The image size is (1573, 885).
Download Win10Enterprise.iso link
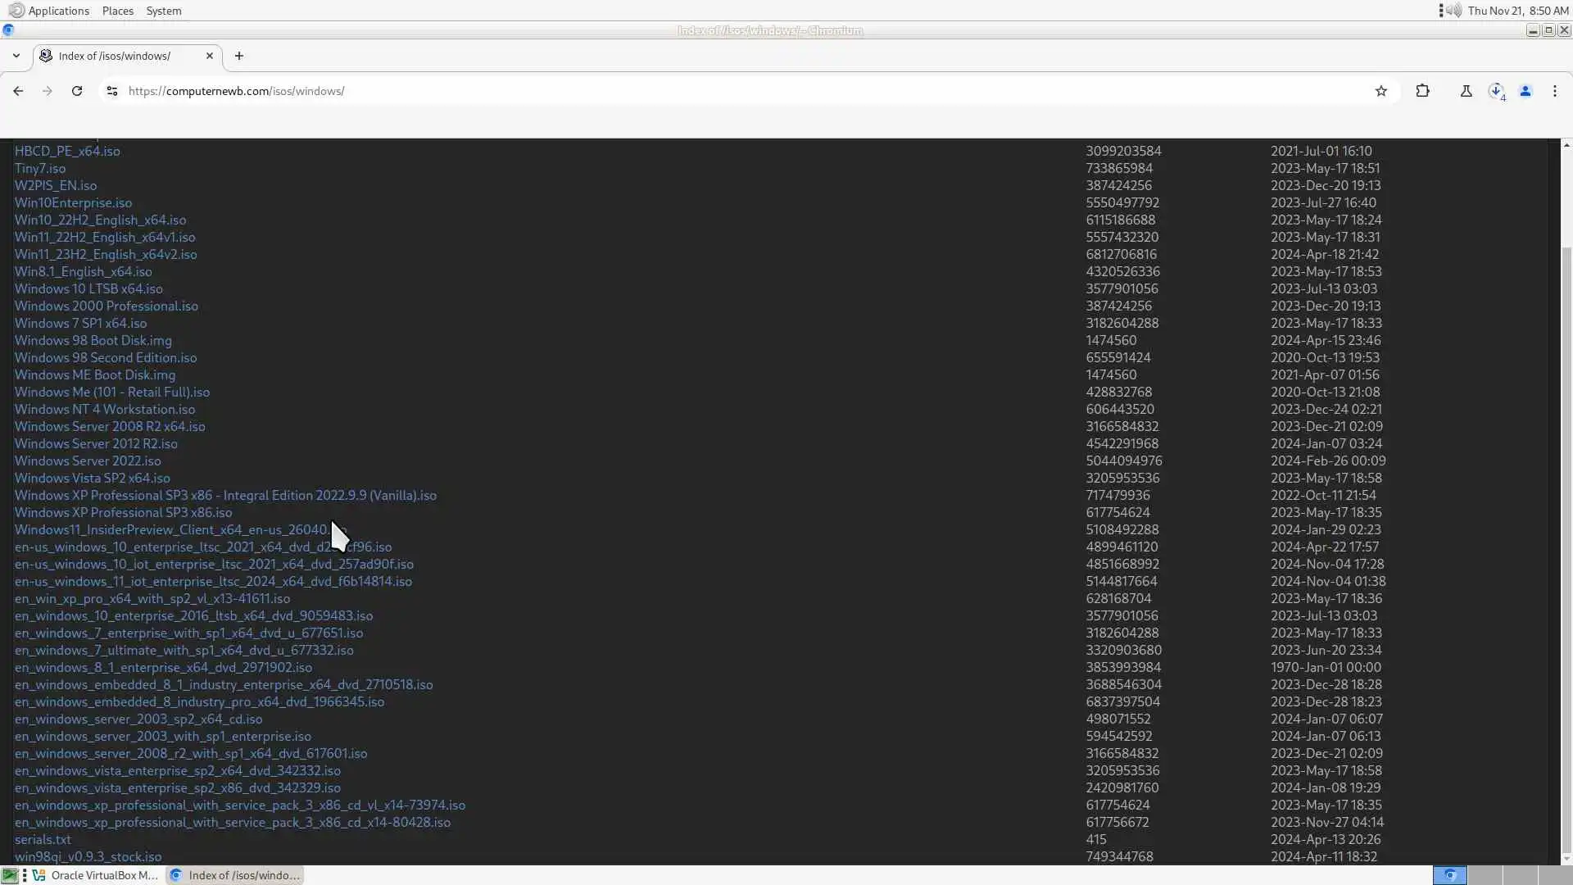(73, 202)
